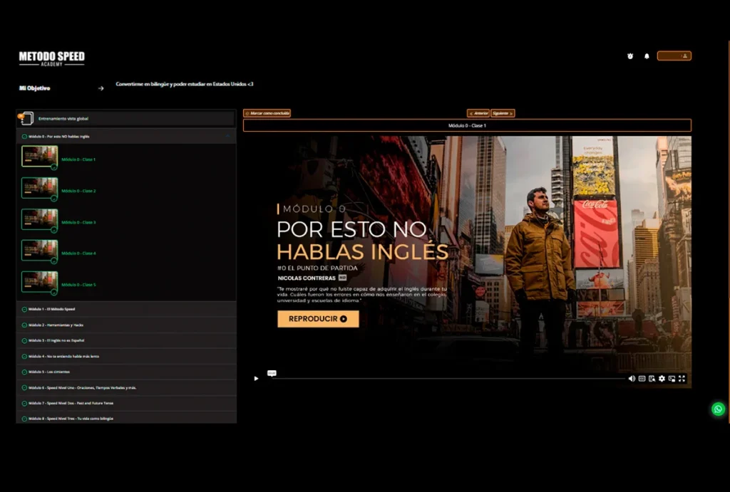
Task: Toggle completion circle on Módulo 0 - Clase 2 thumbnail
Action: point(54,199)
